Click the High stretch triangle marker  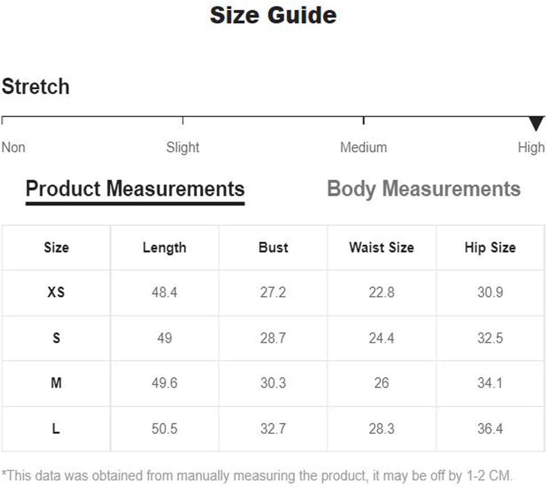point(536,123)
